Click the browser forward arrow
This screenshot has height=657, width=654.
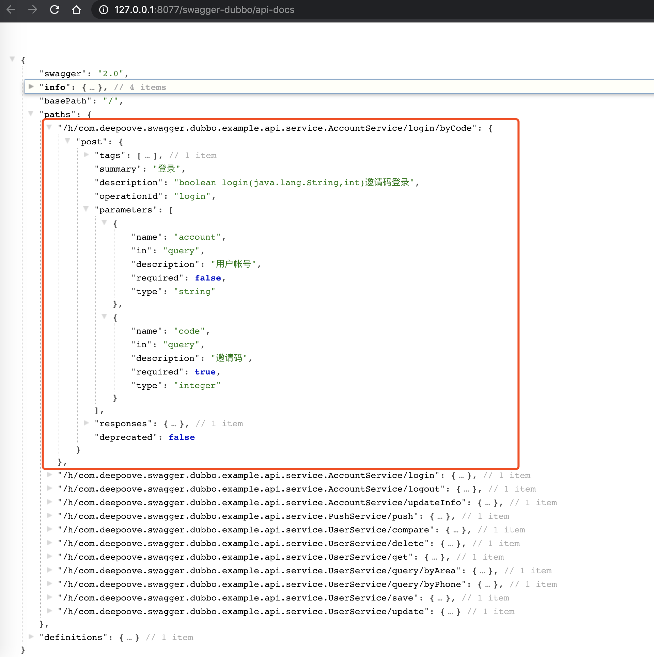33,10
